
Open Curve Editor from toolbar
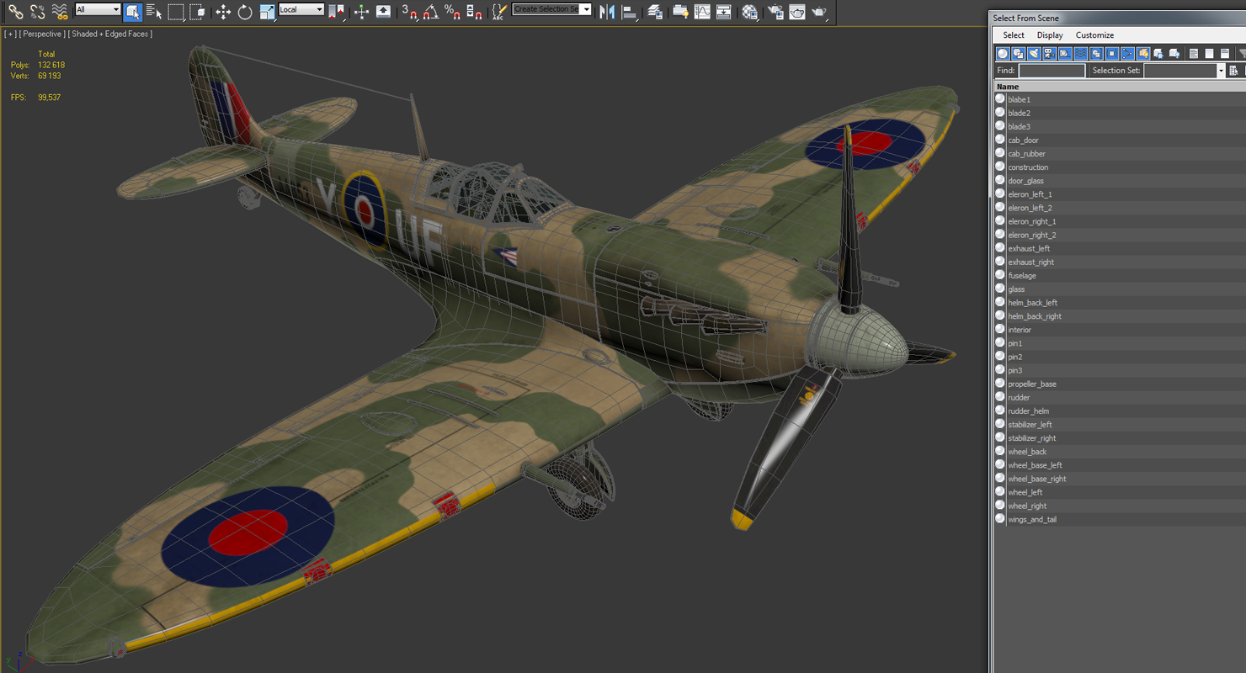tap(702, 12)
